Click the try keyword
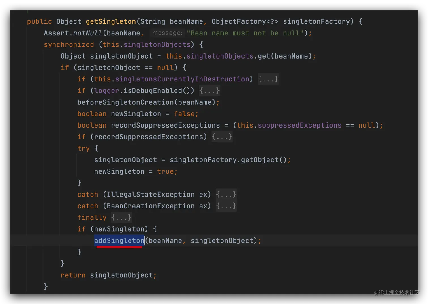 (84, 148)
